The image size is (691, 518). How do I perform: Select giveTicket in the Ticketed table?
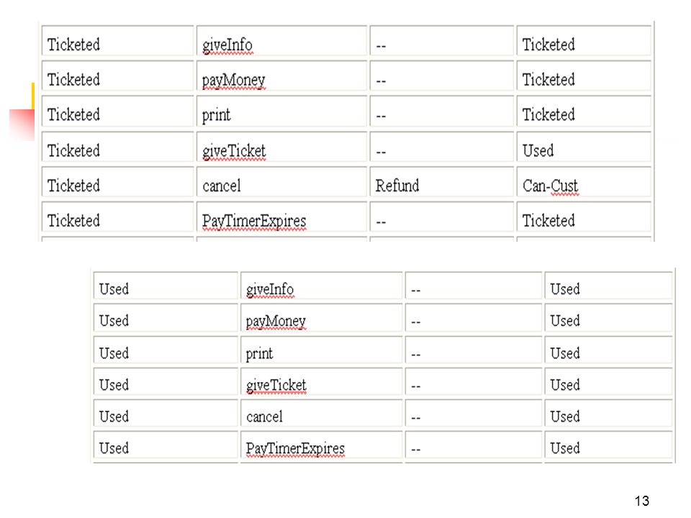pyautogui.click(x=234, y=151)
